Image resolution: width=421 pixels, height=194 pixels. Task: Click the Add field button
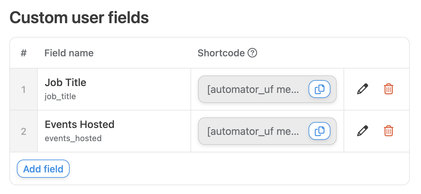coord(43,169)
